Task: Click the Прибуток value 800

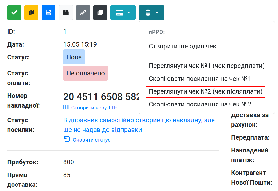Action: (x=68, y=162)
